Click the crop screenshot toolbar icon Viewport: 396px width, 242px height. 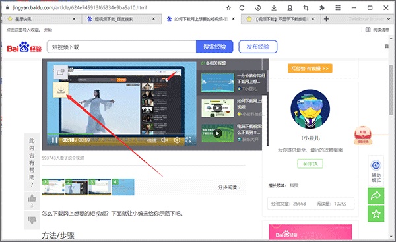click(306, 8)
